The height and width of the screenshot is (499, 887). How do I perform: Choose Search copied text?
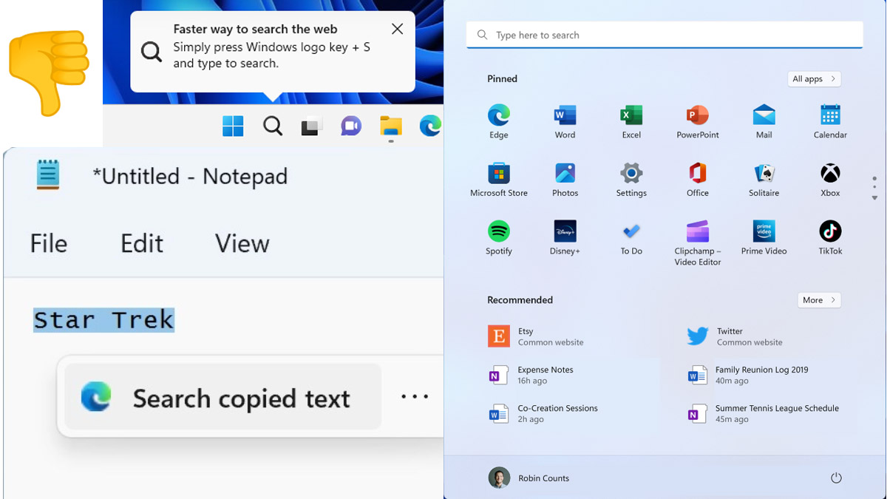coord(222,397)
